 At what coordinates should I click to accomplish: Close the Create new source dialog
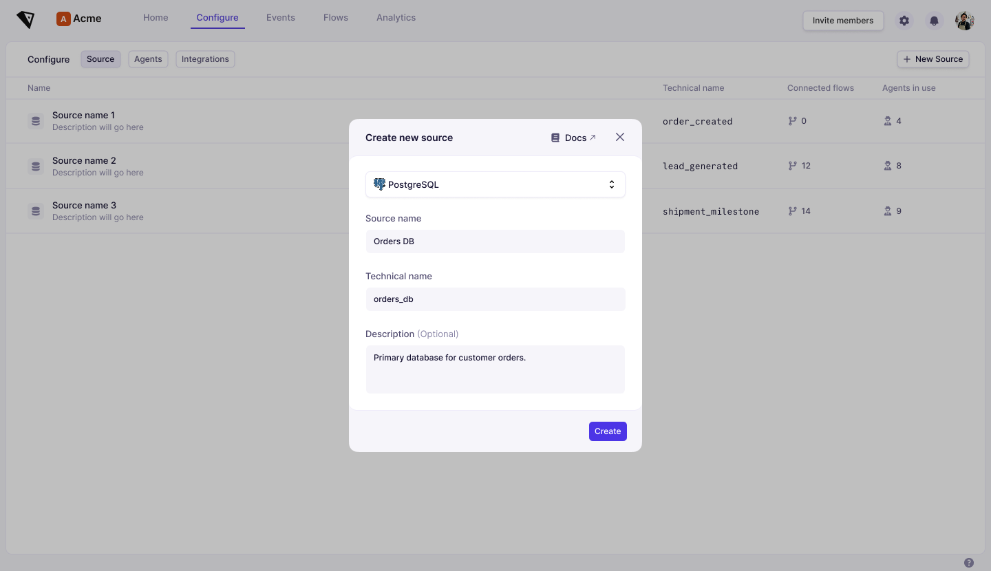tap(620, 137)
